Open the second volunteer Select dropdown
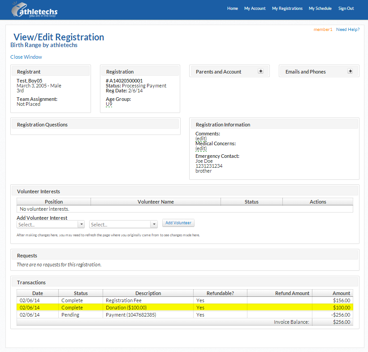This screenshot has width=368, height=352. [123, 225]
